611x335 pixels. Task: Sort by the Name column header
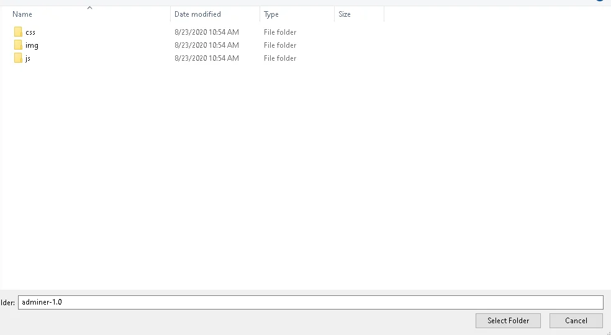click(x=22, y=14)
